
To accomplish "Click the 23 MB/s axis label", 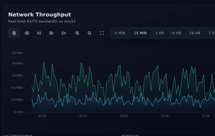I will click(18, 53).
